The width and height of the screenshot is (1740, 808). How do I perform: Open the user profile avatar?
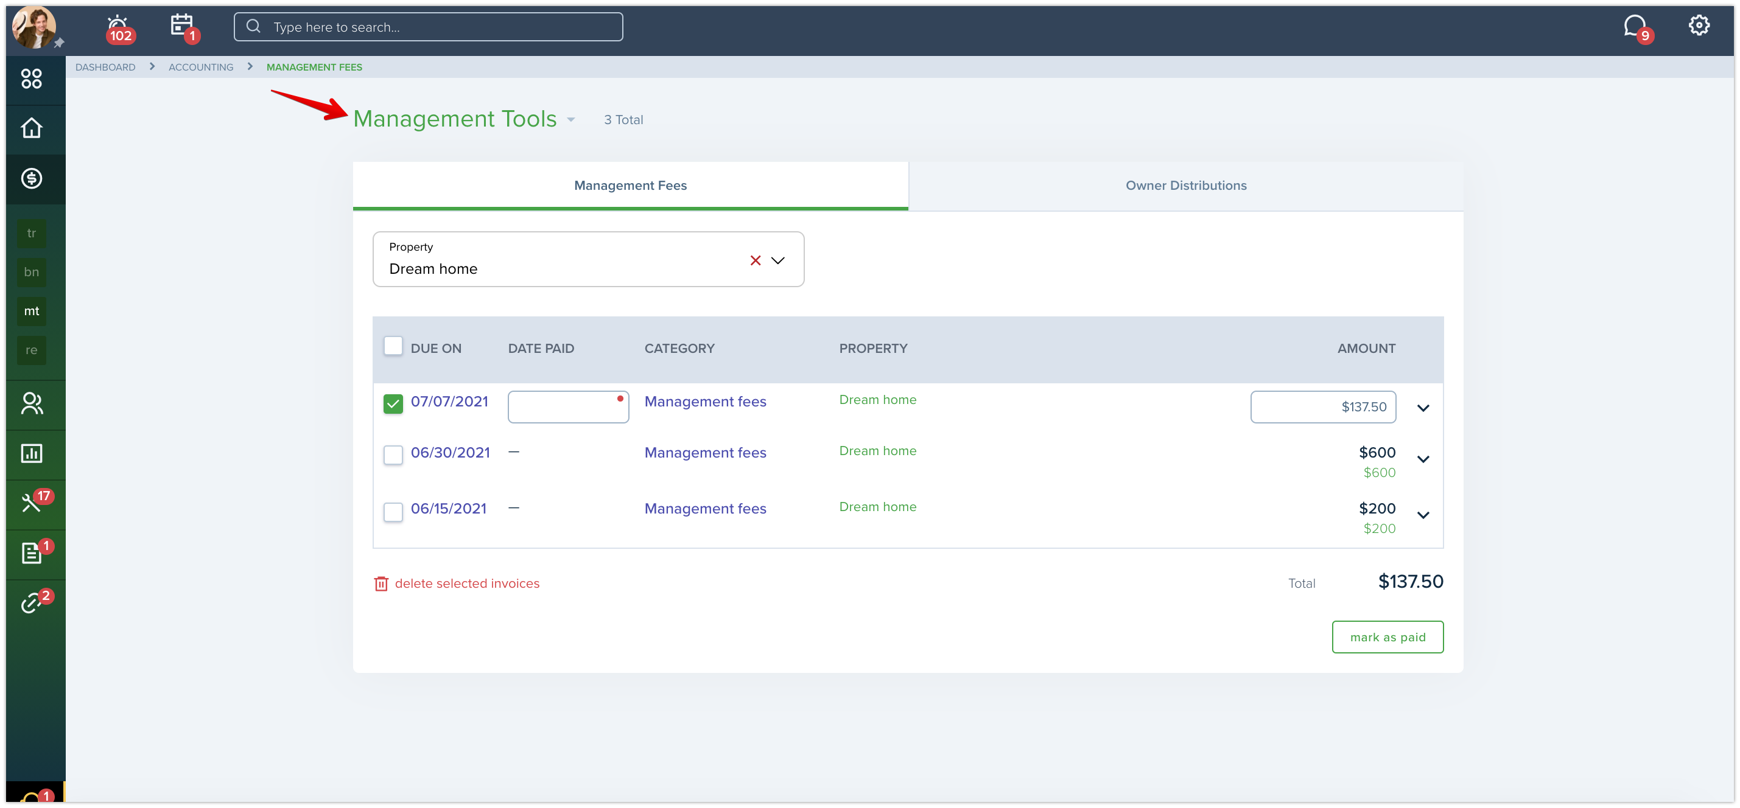click(33, 27)
